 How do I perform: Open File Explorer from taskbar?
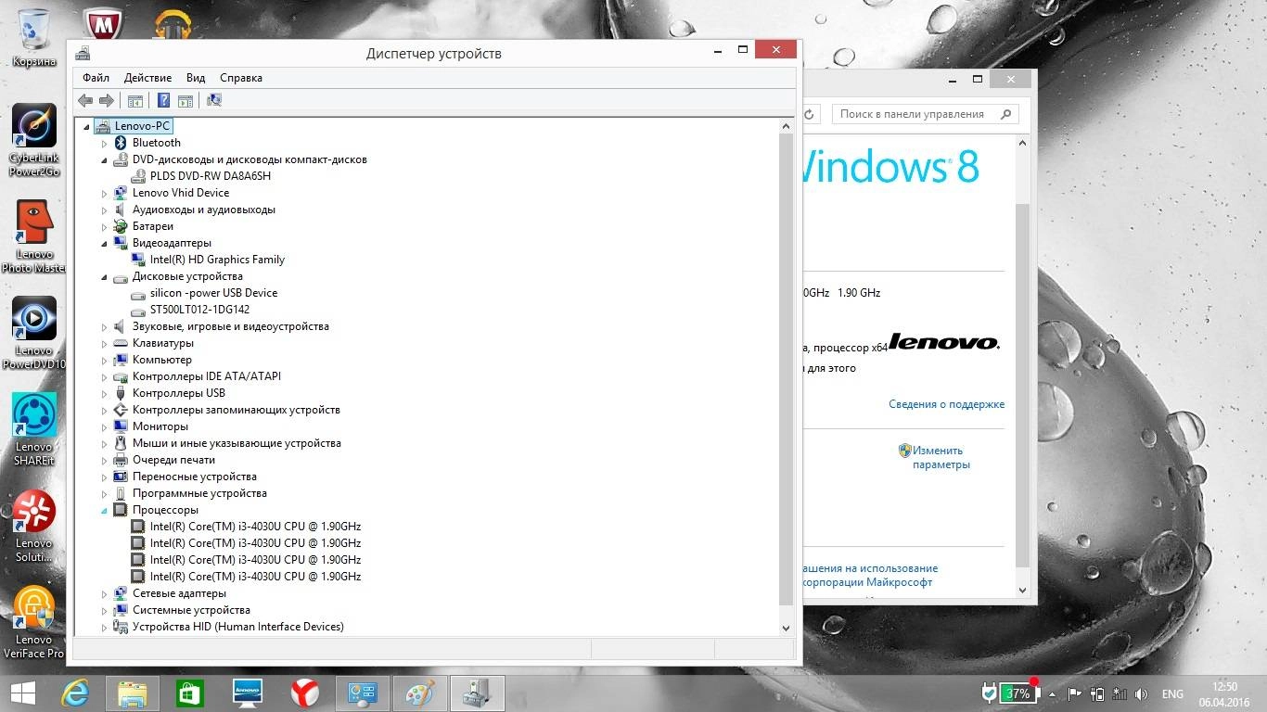coord(133,693)
